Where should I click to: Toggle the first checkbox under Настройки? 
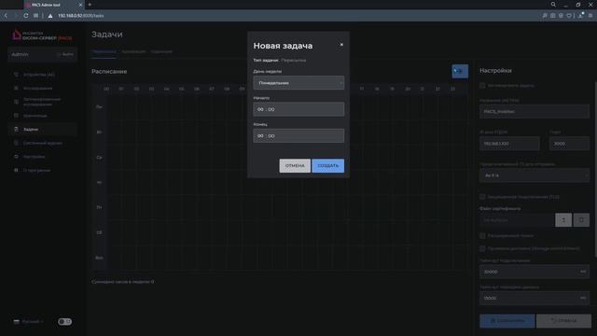[482, 85]
